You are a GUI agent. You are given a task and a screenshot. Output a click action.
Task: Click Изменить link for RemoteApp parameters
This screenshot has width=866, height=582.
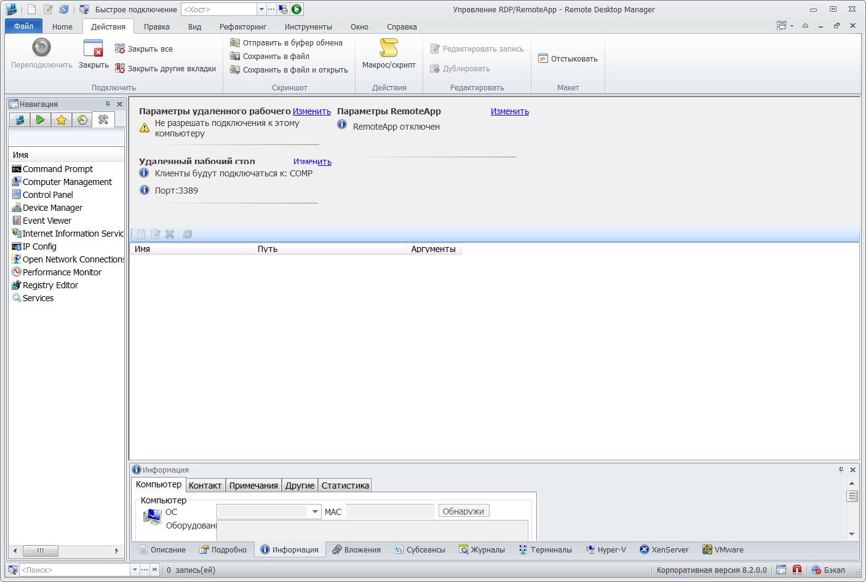pyautogui.click(x=510, y=111)
